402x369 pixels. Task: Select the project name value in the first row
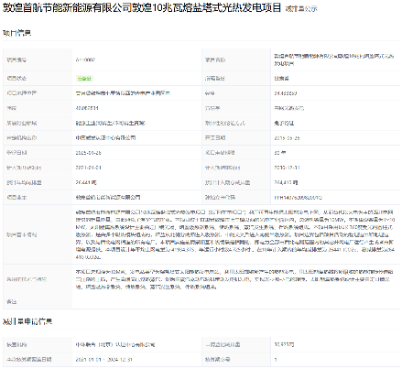click(x=334, y=60)
